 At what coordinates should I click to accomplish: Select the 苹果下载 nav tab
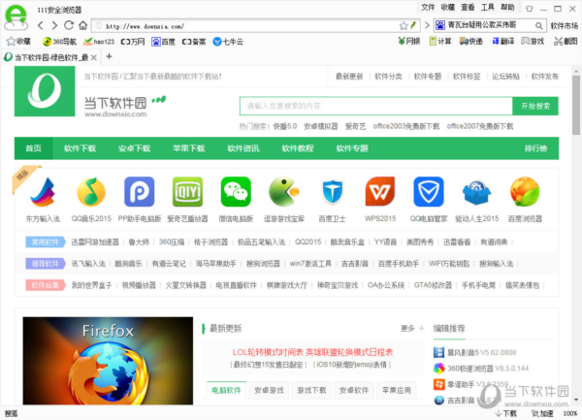pyautogui.click(x=189, y=148)
